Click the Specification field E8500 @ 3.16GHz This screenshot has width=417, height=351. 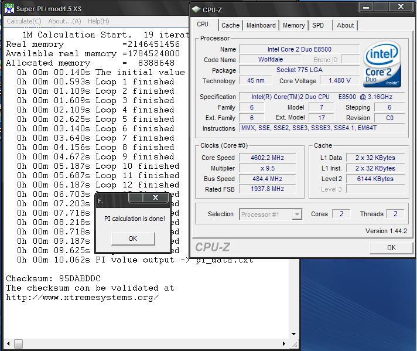pyautogui.click(x=322, y=97)
